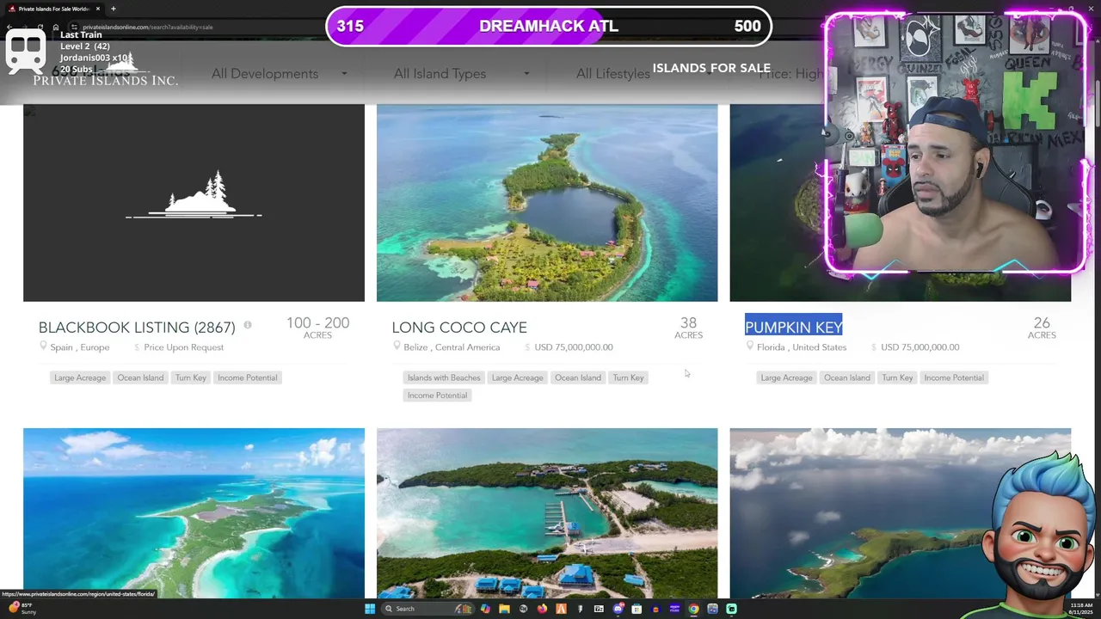Click the 100 - 200 ACRES value

(x=317, y=328)
